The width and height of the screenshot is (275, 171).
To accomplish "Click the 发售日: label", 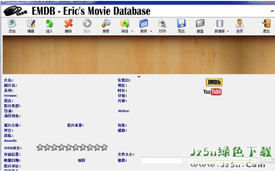I will 124,80.
